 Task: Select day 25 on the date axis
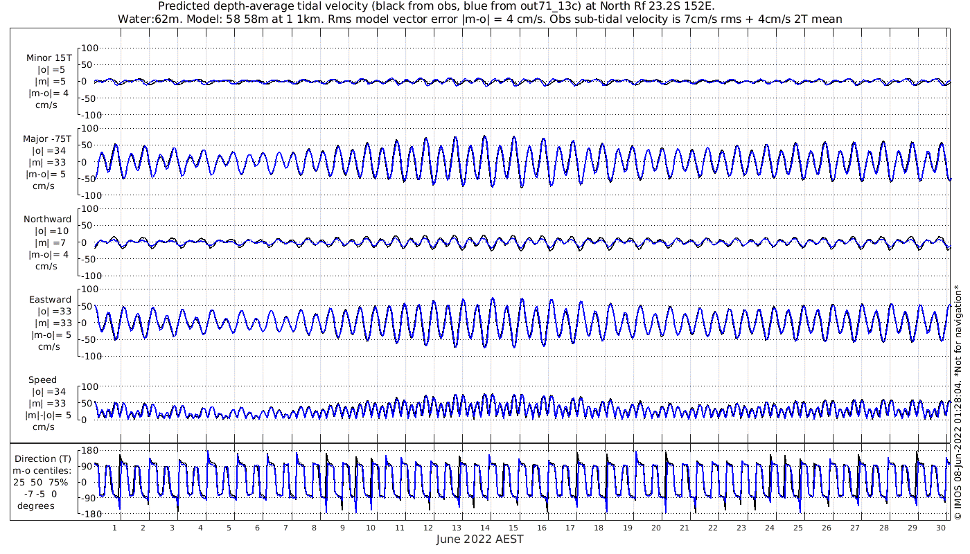[798, 528]
